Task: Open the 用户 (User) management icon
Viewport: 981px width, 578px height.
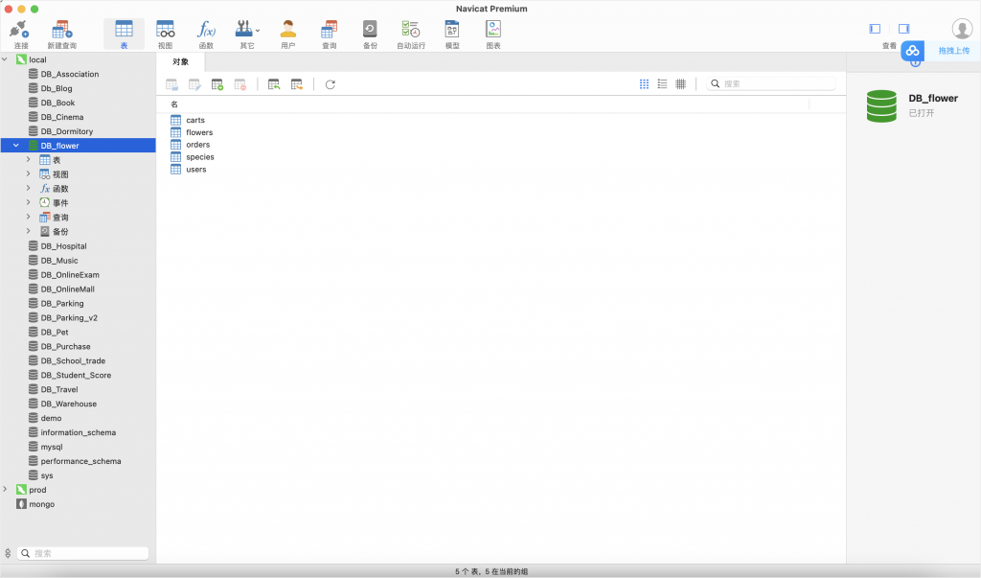Action: click(287, 34)
